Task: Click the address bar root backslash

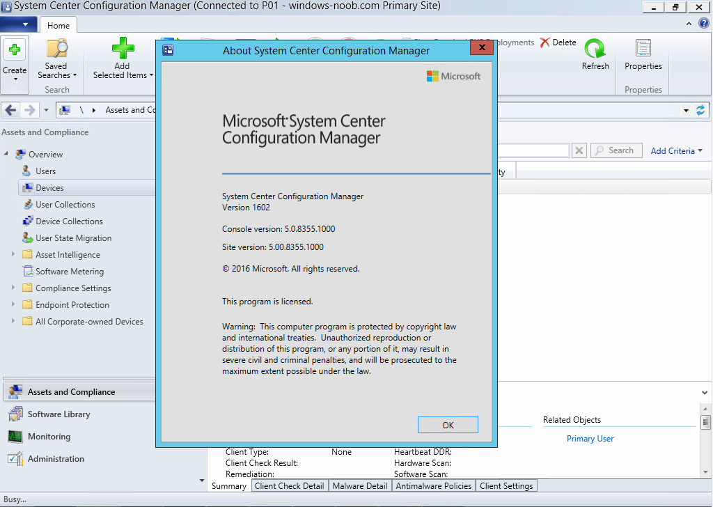Action: 81,110
